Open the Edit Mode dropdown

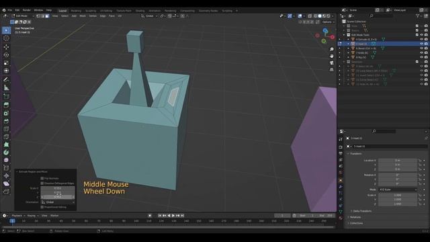tap(23, 16)
